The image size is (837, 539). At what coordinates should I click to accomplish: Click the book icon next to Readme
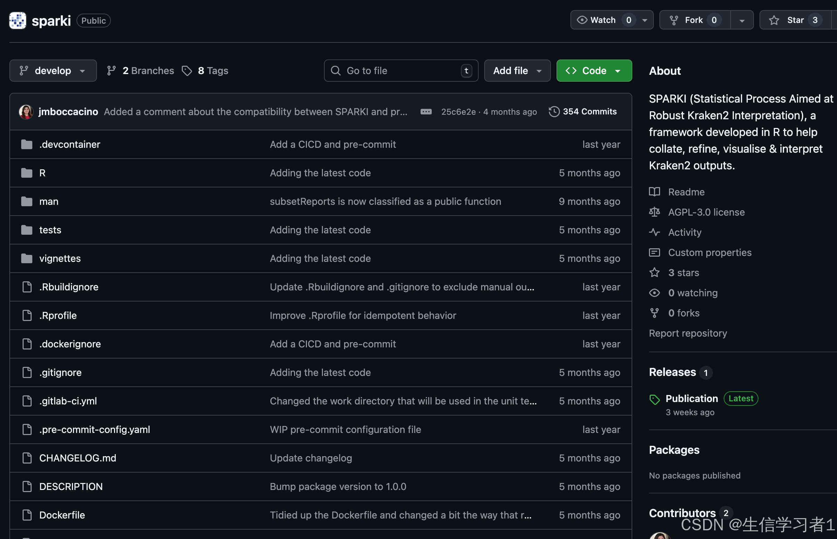(655, 192)
